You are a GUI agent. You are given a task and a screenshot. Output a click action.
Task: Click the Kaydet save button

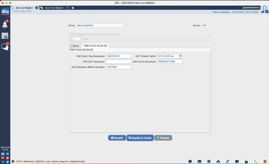[x=117, y=138]
